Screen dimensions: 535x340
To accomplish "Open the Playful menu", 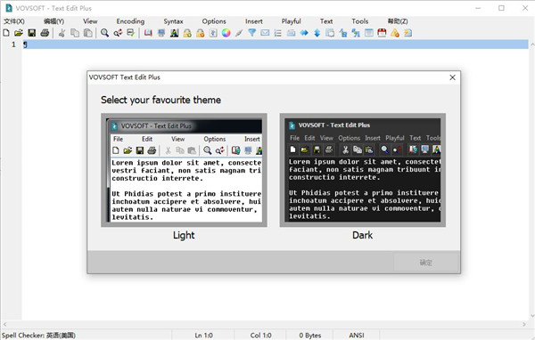I will tap(291, 21).
